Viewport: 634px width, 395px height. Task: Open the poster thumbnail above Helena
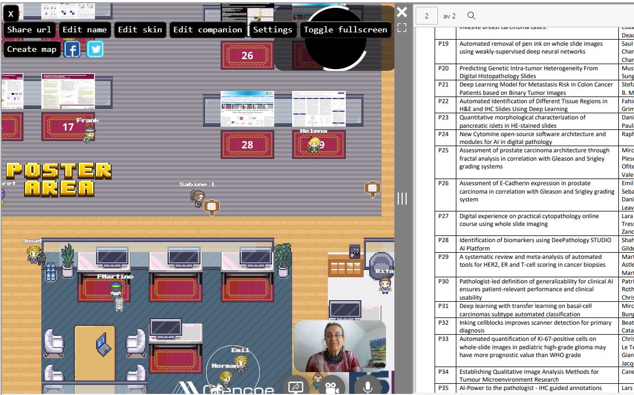coord(319,109)
